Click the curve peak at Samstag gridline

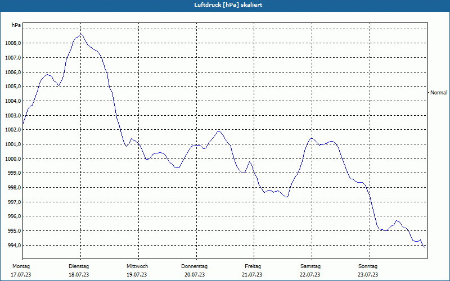coord(312,138)
